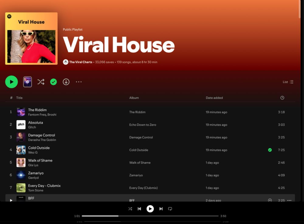Download the Viral House playlist
This screenshot has height=224, width=304.
66,82
